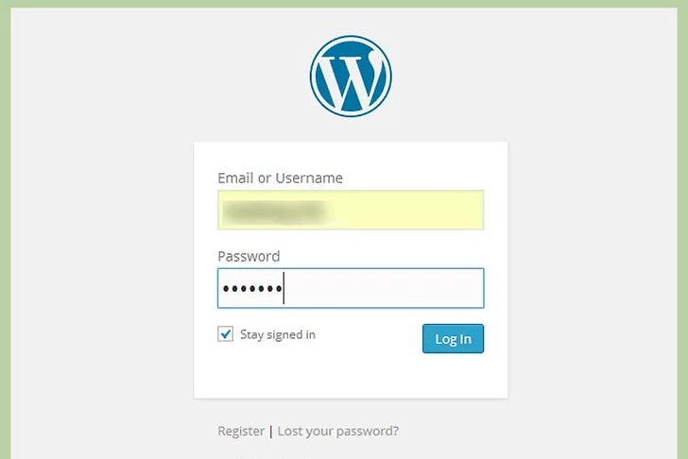Click the text cursor in the Password field
688x459 pixels.
(284, 288)
